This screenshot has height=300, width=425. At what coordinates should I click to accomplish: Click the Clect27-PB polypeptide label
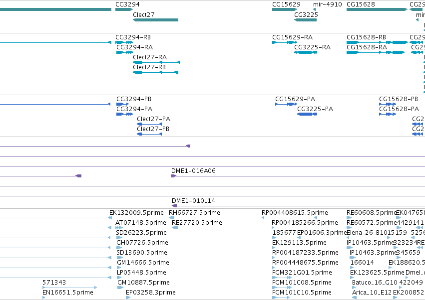pyautogui.click(x=153, y=129)
